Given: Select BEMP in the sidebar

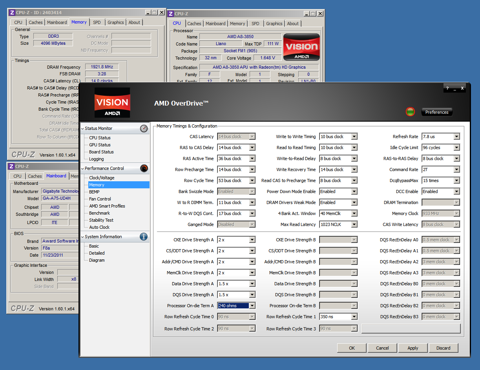Looking at the screenshot, I should click(x=94, y=192).
